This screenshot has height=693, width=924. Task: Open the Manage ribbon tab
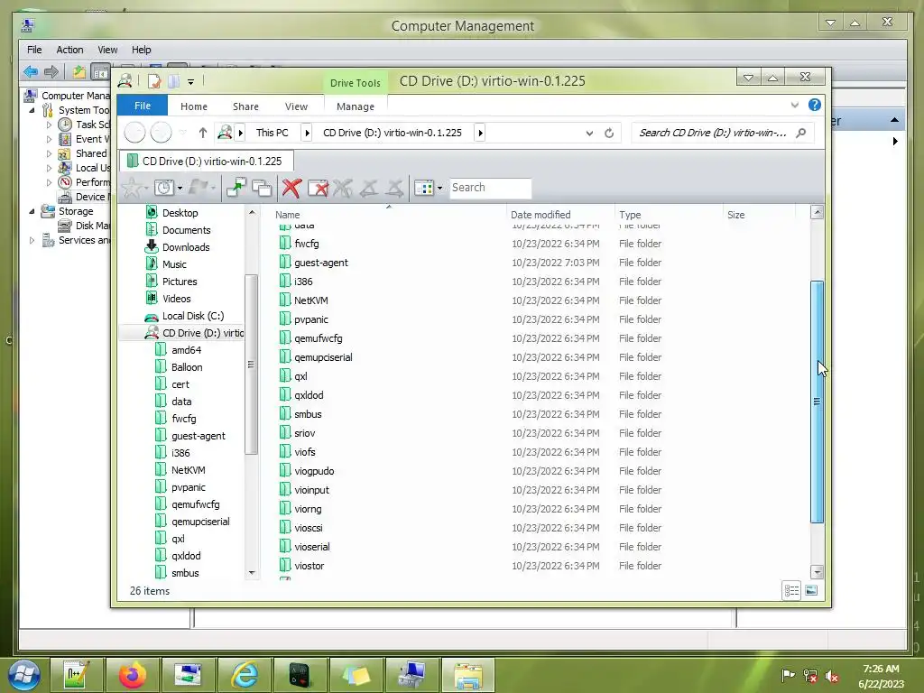click(x=356, y=106)
